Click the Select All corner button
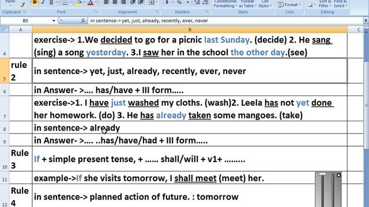 [x=5, y=29]
